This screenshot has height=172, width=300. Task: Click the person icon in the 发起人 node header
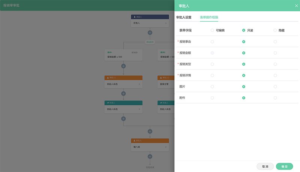click(x=135, y=17)
